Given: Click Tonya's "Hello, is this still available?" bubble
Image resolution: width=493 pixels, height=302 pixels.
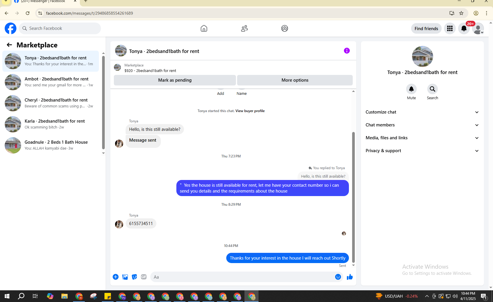Looking at the screenshot, I should pyautogui.click(x=155, y=129).
